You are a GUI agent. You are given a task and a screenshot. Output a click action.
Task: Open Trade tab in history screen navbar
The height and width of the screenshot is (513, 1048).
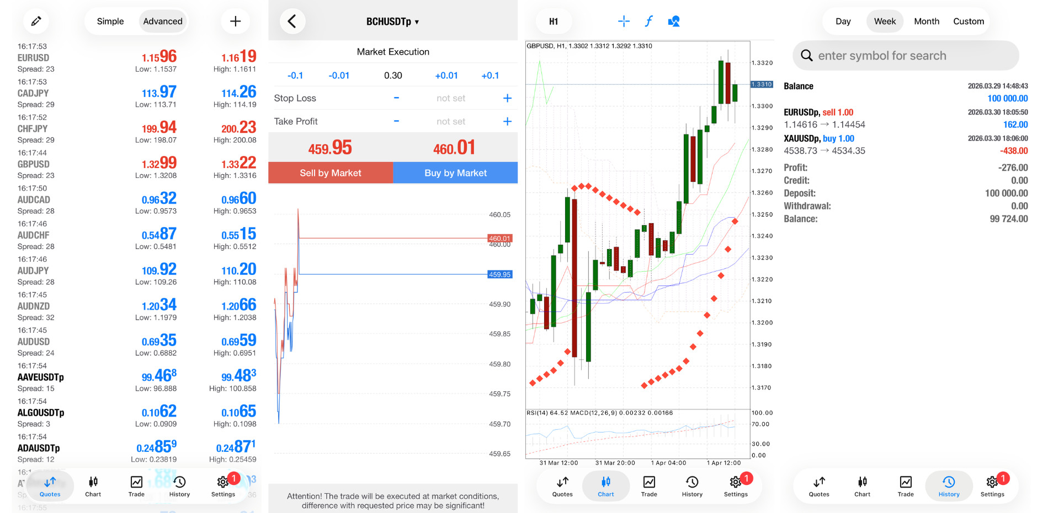click(x=906, y=487)
